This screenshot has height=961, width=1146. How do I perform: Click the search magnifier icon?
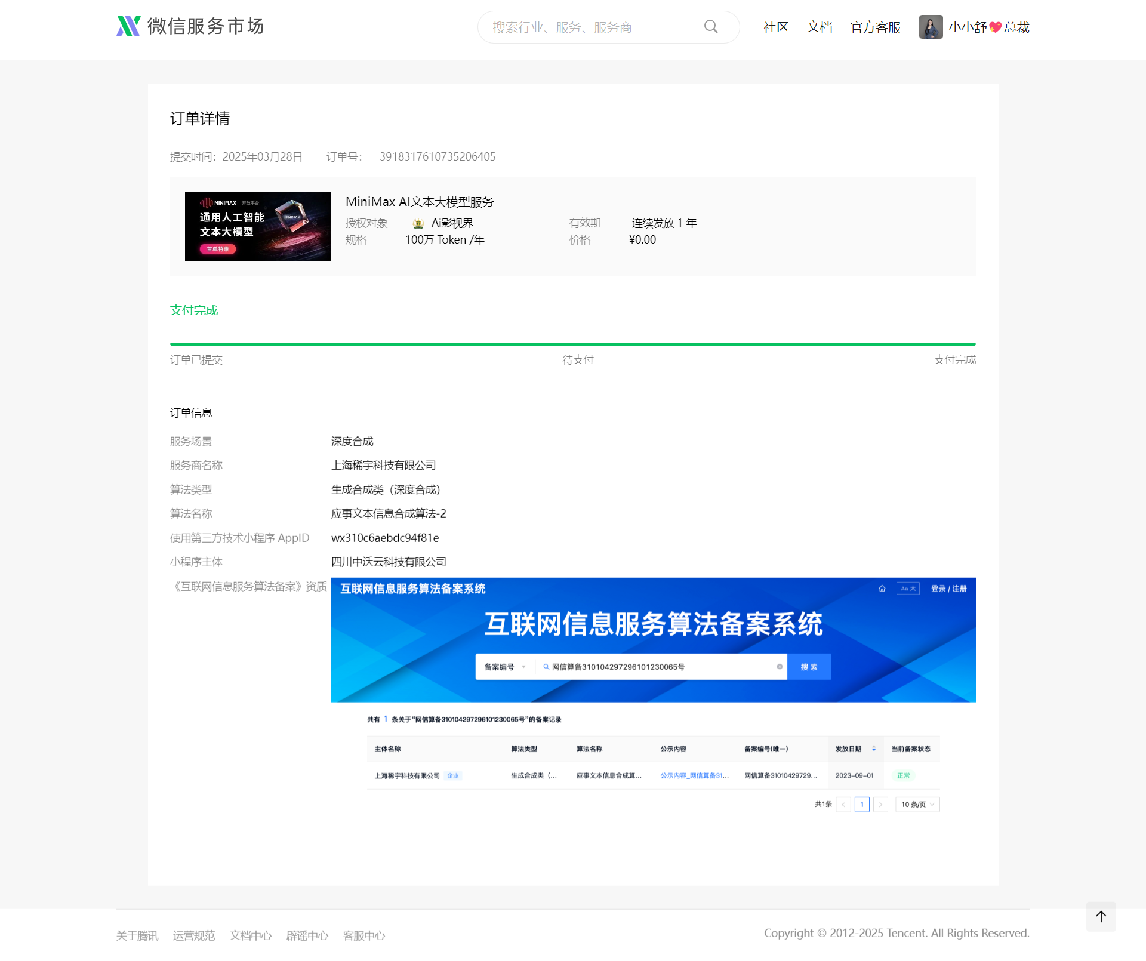[x=710, y=27]
